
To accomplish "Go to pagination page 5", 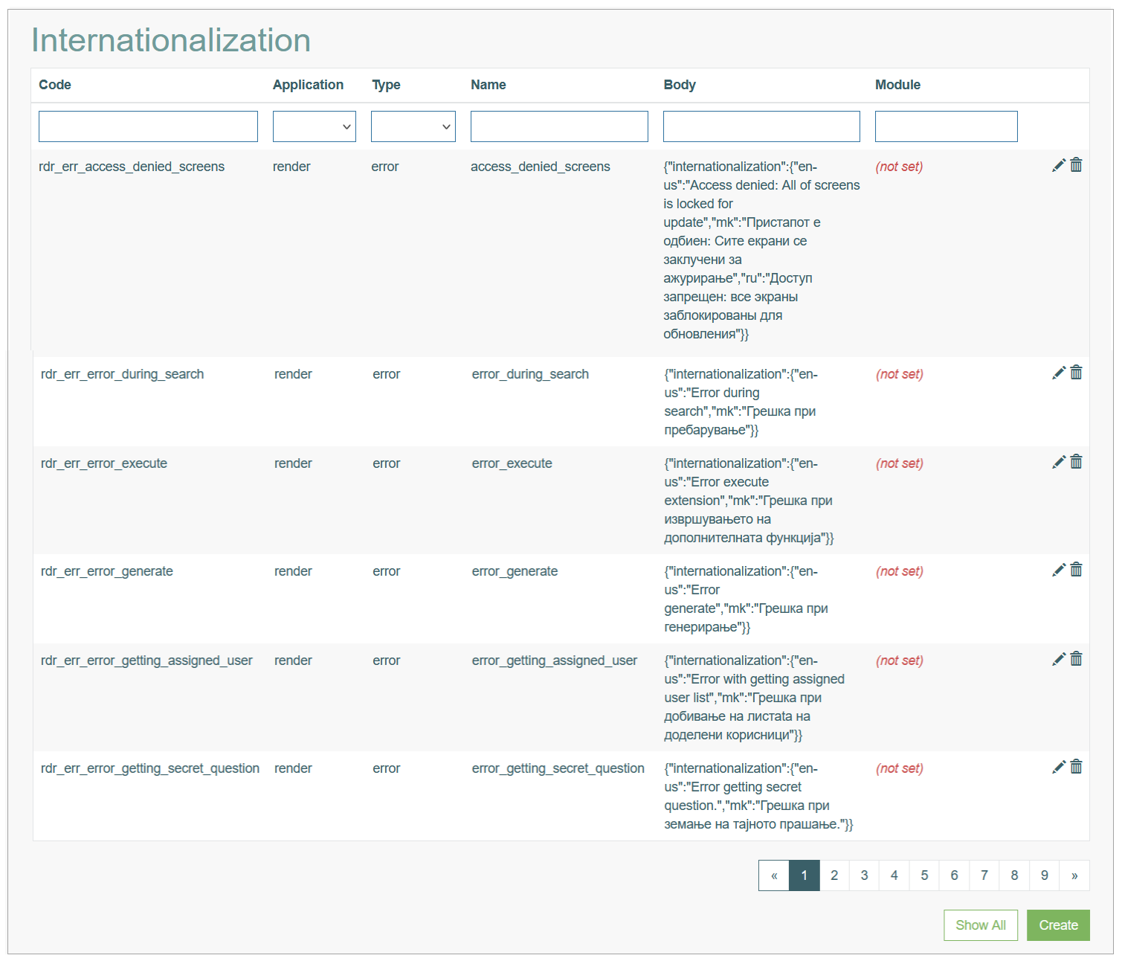I will (x=924, y=875).
